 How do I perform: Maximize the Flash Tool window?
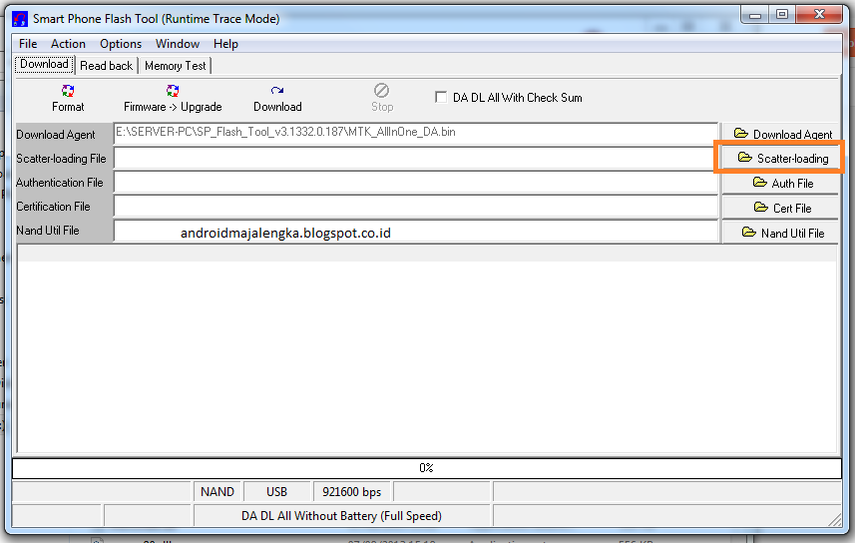coord(782,15)
